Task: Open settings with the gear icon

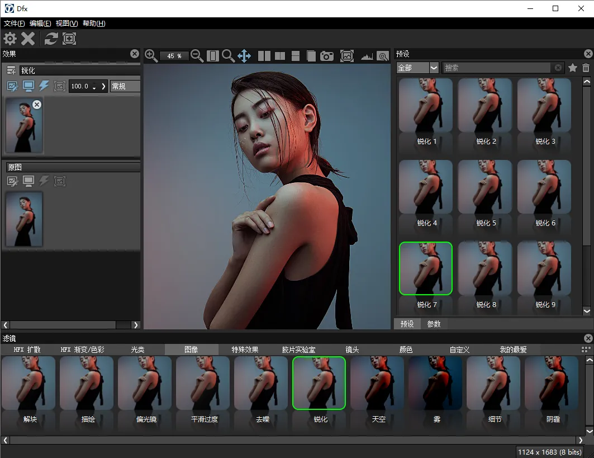Action: click(10, 39)
